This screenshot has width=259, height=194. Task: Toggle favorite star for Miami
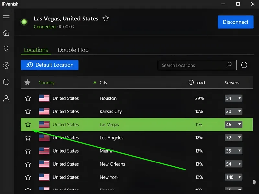coord(28,151)
